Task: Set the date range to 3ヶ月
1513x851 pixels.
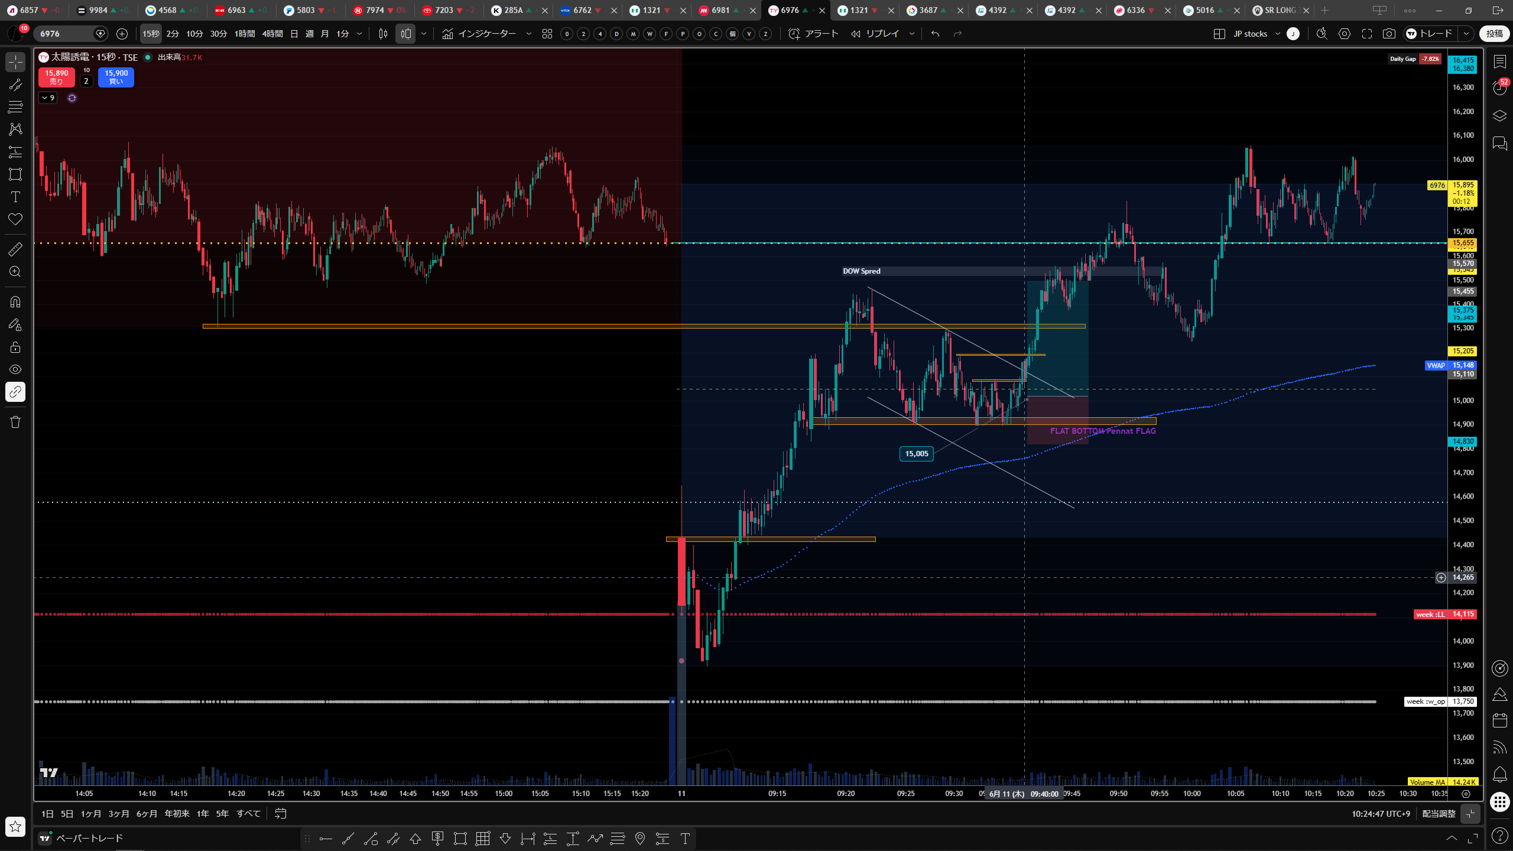Action: click(x=119, y=814)
